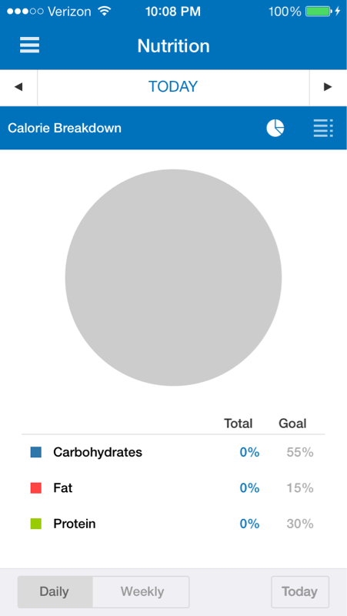Jump to Today button
This screenshot has height=616, width=347.
click(x=300, y=591)
